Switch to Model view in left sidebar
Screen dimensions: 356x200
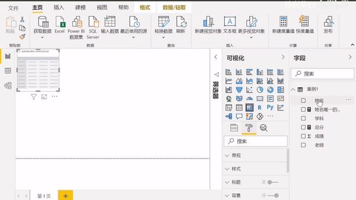point(8,86)
